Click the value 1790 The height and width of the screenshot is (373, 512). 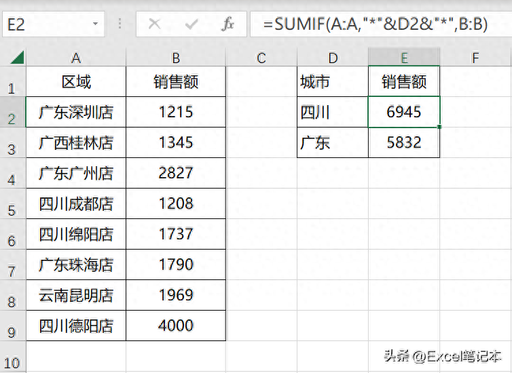[176, 264]
